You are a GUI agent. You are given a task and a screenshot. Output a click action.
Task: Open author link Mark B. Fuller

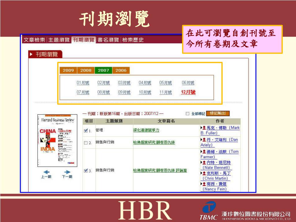(x=220, y=130)
